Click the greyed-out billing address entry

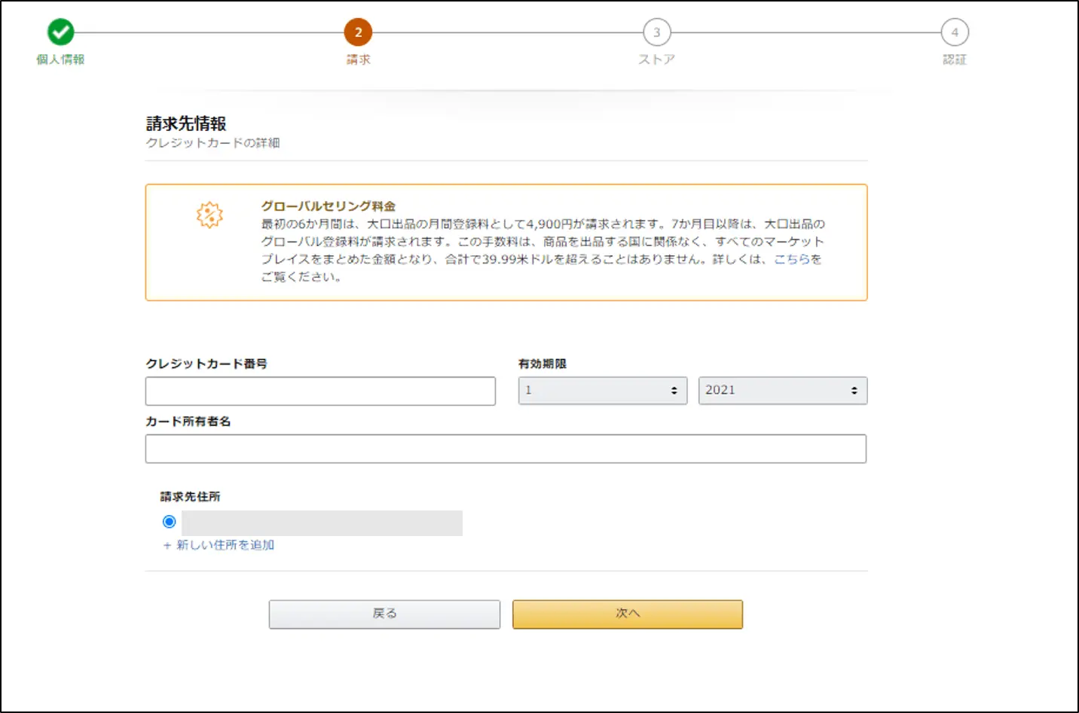point(322,523)
